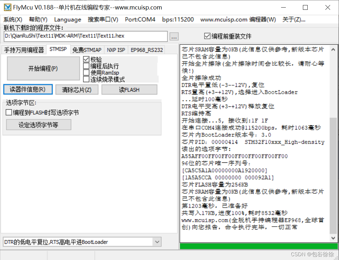Expand the DTR/RTS reset mode dropdown
The image size is (339, 260).
(x=157, y=242)
